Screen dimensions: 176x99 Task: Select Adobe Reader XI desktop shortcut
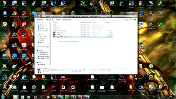pos(24,14)
